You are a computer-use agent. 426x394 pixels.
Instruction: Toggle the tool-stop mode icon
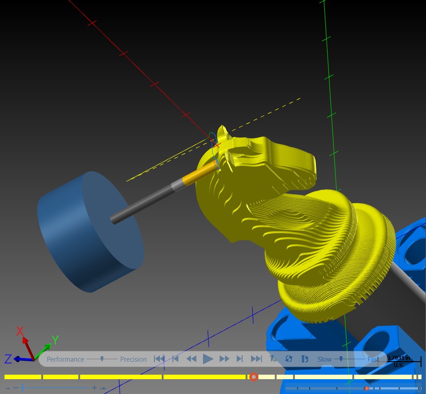point(305,359)
